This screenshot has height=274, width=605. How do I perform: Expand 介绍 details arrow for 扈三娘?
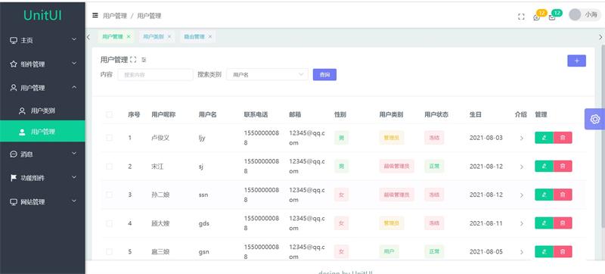click(521, 252)
